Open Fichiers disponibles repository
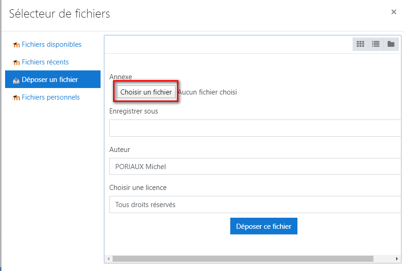 tap(51, 44)
